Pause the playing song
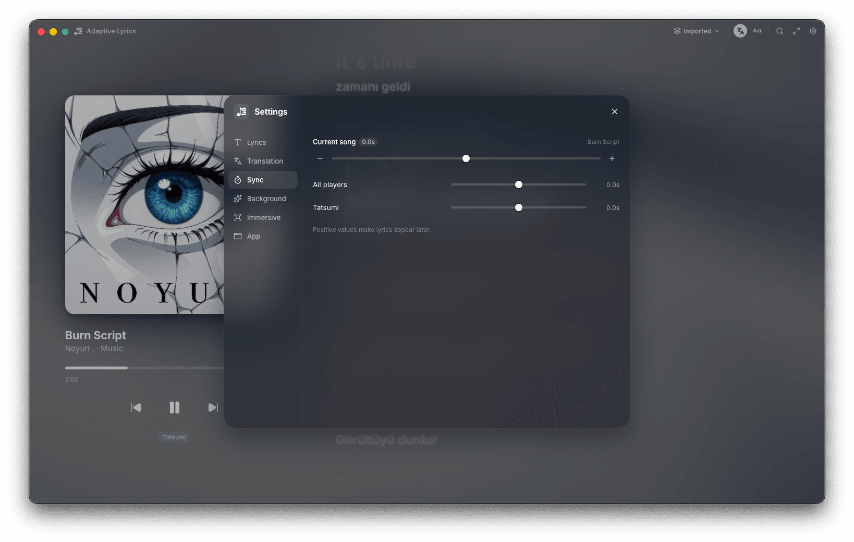This screenshot has width=854, height=542. coord(175,408)
